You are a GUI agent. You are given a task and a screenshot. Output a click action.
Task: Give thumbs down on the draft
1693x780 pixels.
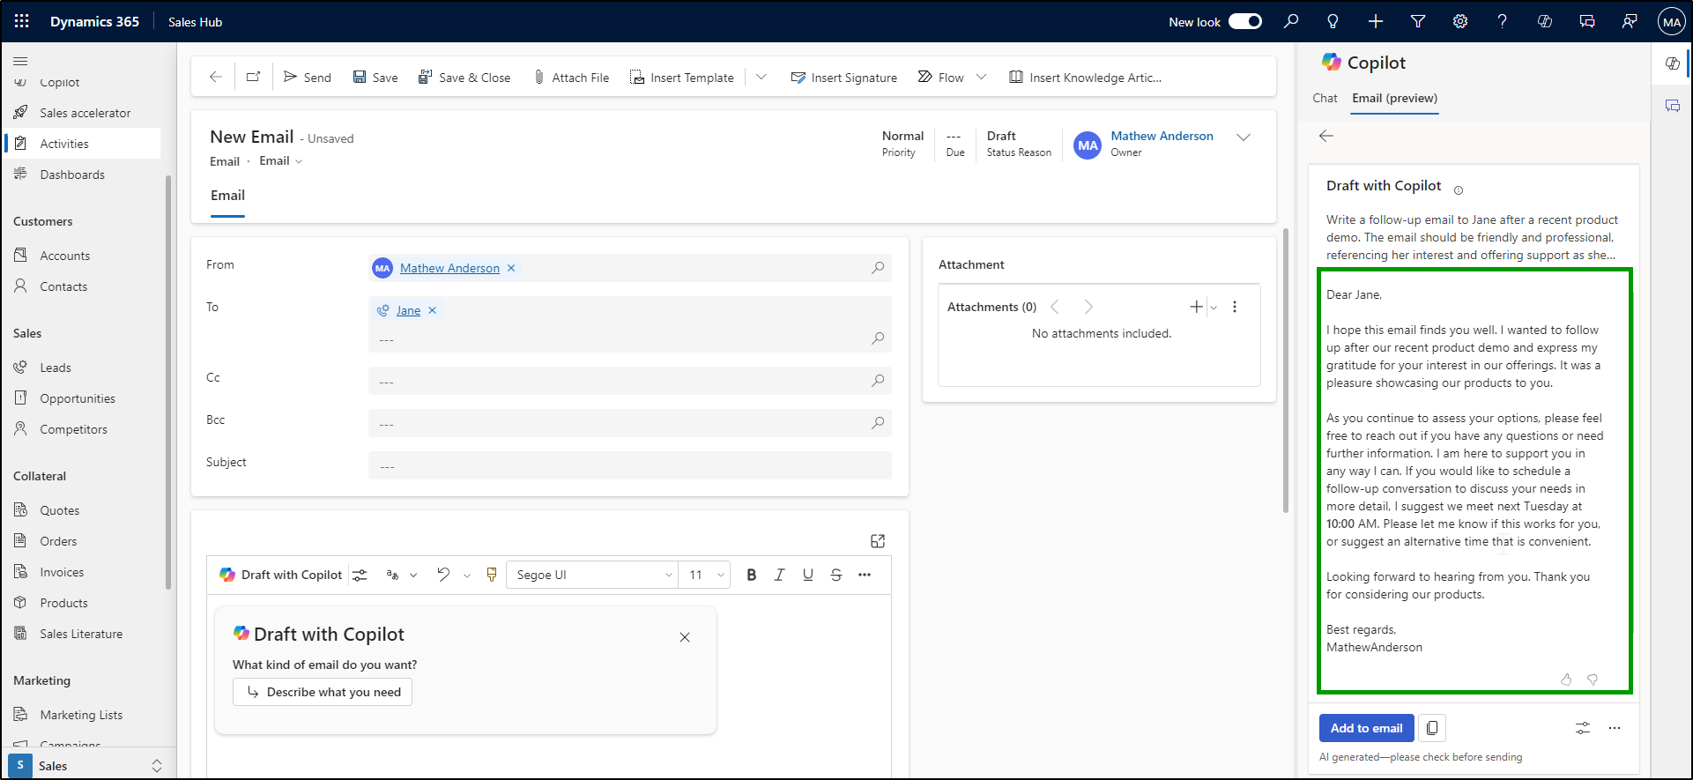pyautogui.click(x=1593, y=680)
